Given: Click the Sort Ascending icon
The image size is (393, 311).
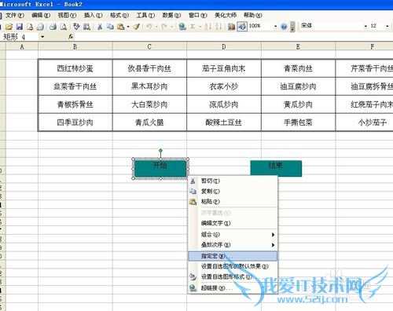Looking at the screenshot, I should 208,27.
